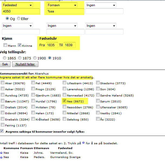This screenshot has height=161, width=165.
Task: Open Ingen dropdown next to Fornavn
Action: tap(101, 5)
